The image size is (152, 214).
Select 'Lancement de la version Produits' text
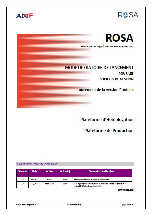105,90
